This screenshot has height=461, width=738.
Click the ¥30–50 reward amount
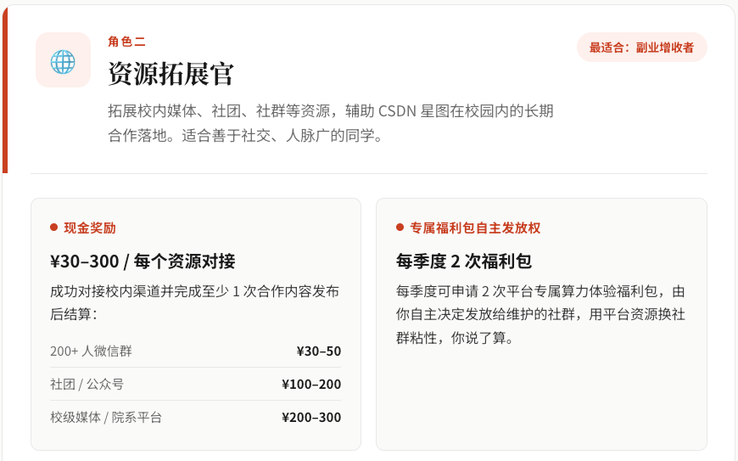[x=319, y=351]
